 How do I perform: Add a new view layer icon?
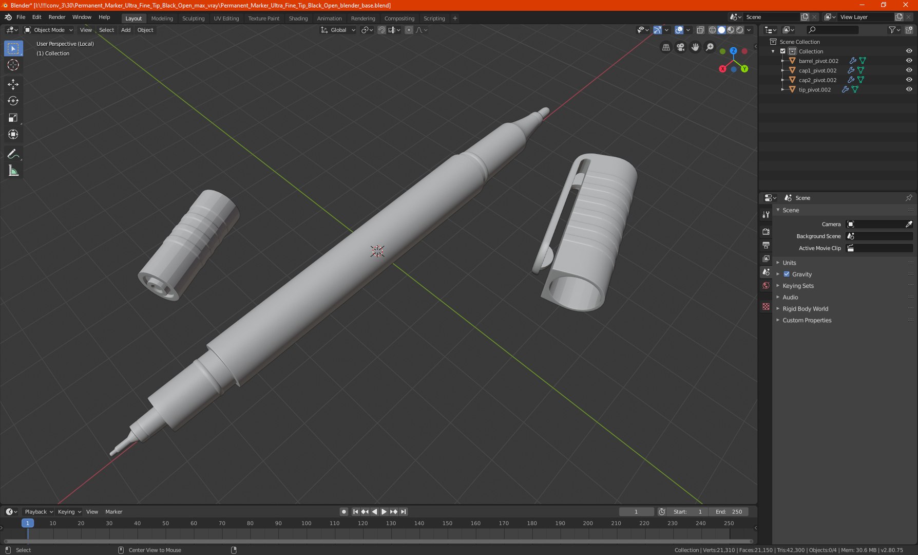(x=898, y=17)
